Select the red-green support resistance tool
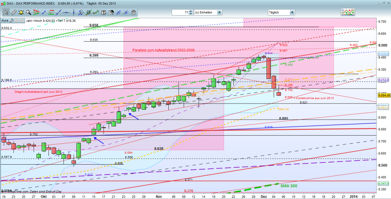This screenshot has height=199, width=391. (52, 12)
